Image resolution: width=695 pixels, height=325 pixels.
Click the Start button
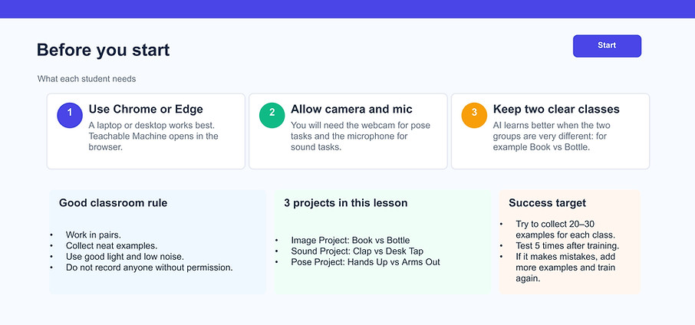(607, 45)
